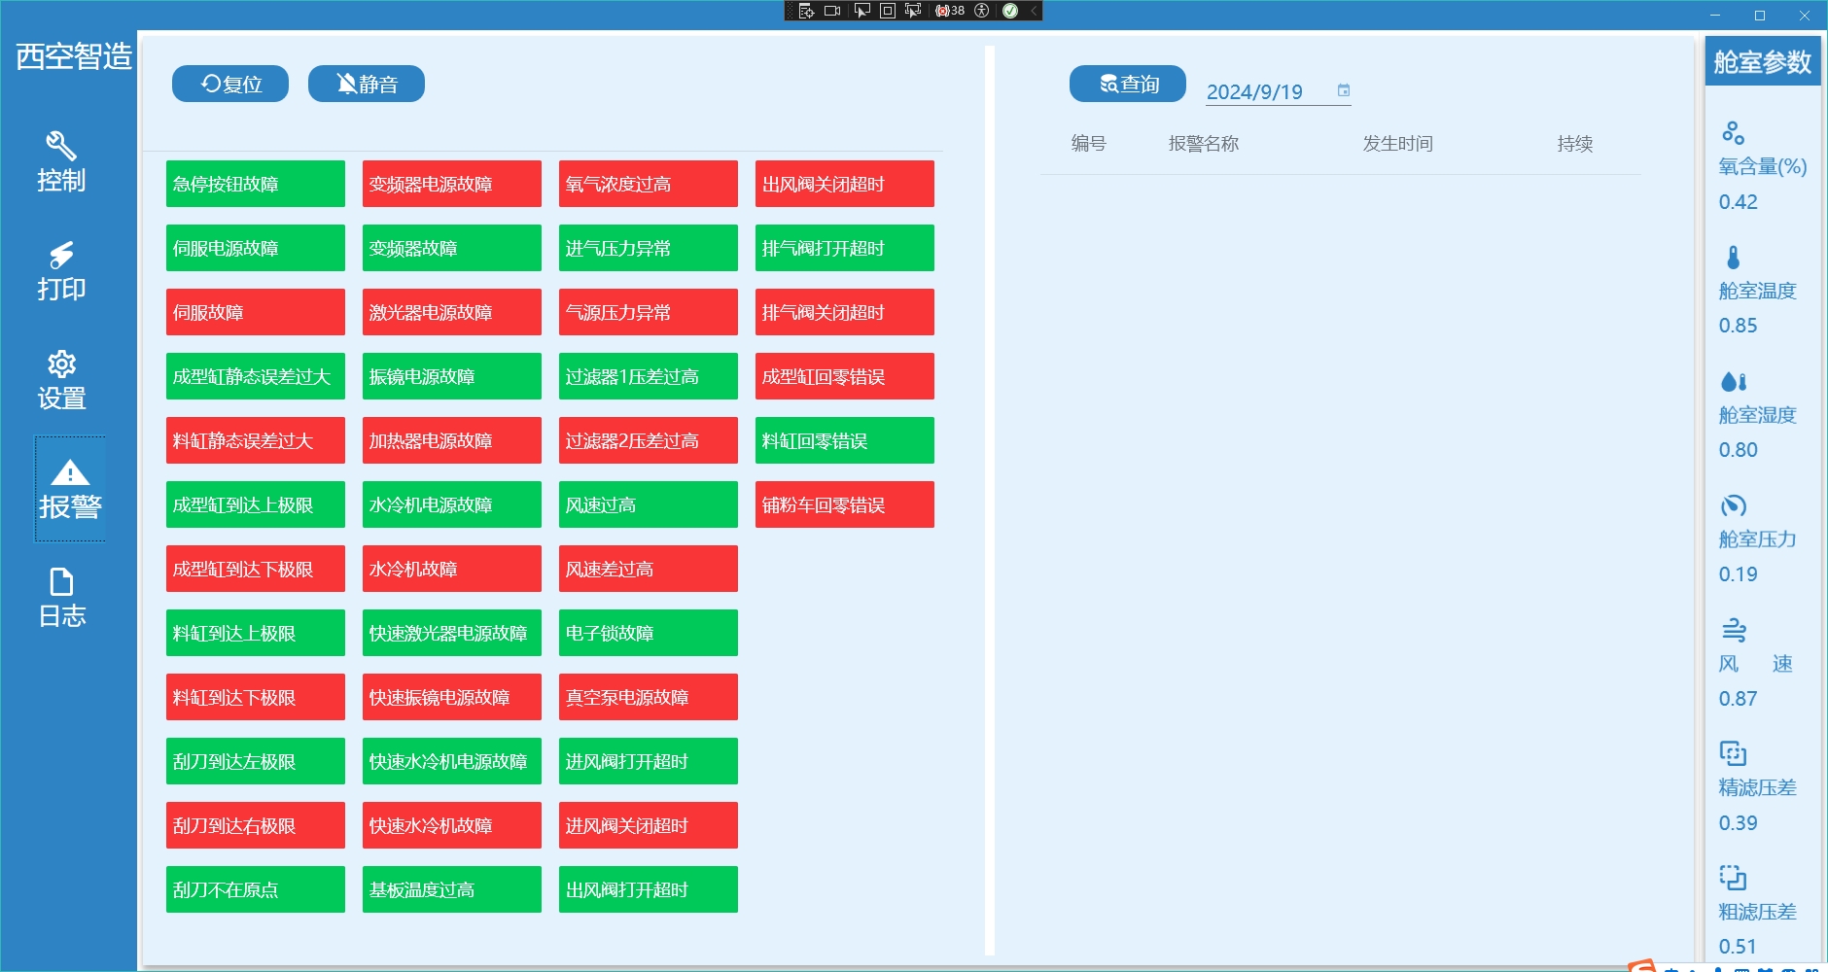Click the 铺粉车回零错误 alarm tile

[845, 504]
